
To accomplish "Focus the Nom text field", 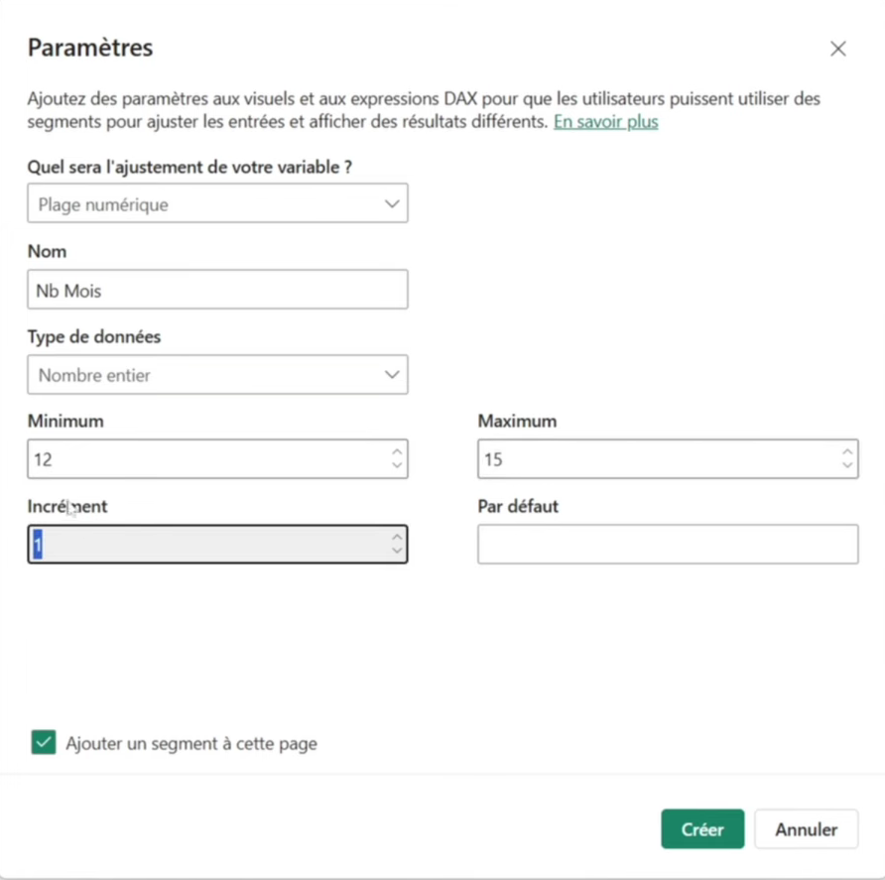I will tap(217, 290).
